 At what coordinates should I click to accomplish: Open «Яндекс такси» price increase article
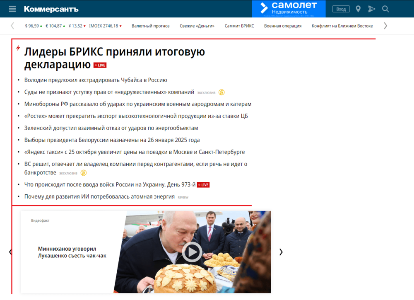coord(135,152)
